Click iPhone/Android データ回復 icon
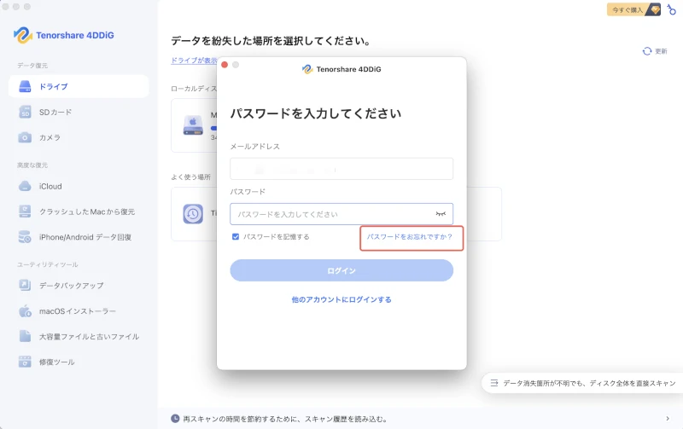 click(x=25, y=237)
